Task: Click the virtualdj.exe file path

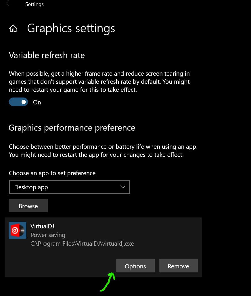Action: [x=82, y=244]
